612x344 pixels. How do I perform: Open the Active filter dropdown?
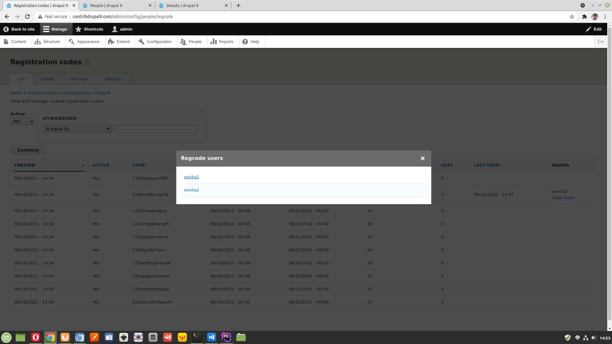coord(23,121)
